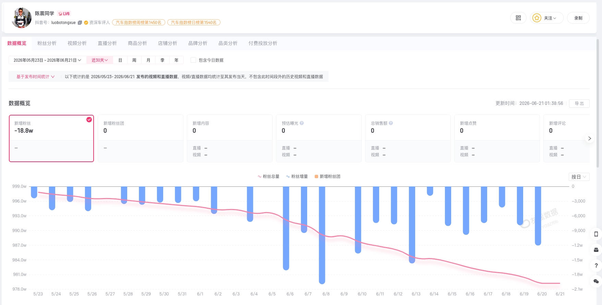
Task: Switch to the 直播分析 tab
Action: (107, 43)
